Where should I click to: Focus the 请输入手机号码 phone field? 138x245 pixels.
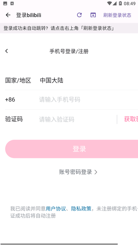89,100
